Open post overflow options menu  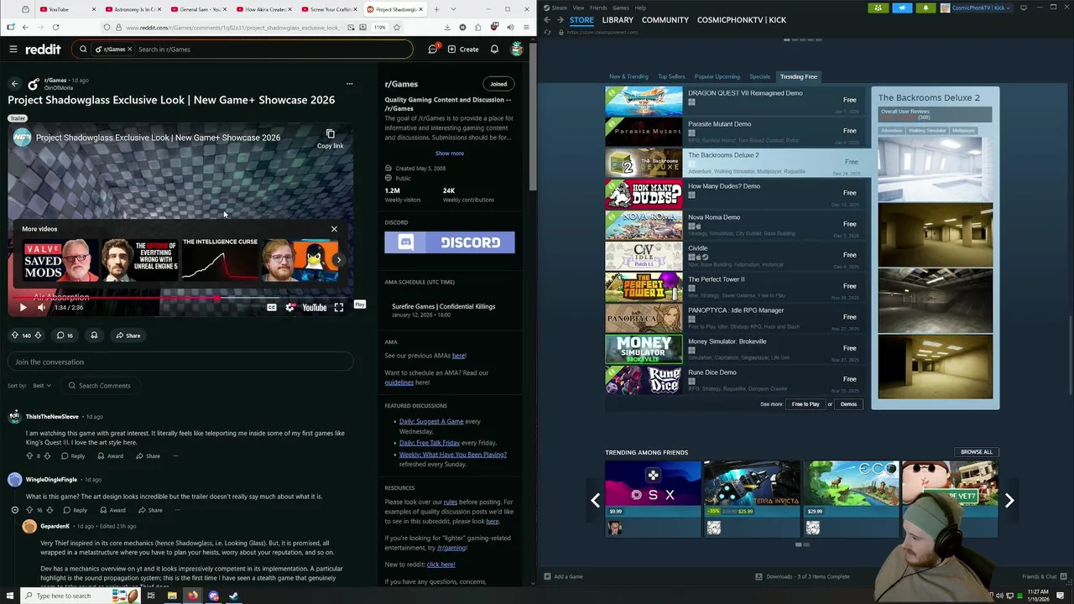[350, 84]
